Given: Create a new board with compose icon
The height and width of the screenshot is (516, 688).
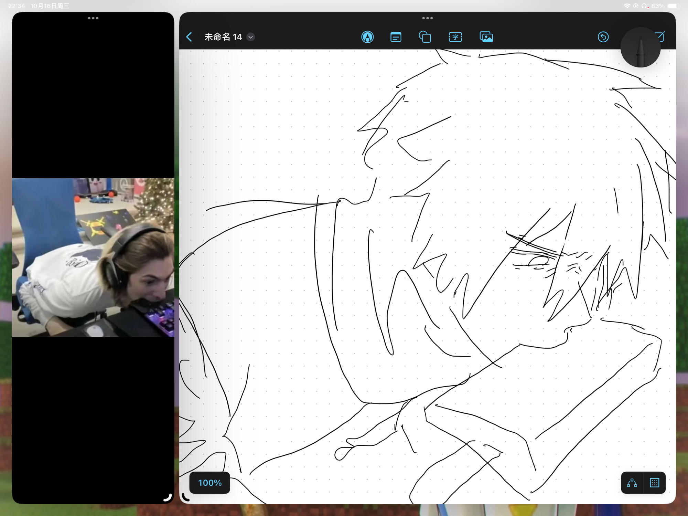Looking at the screenshot, I should [661, 36].
